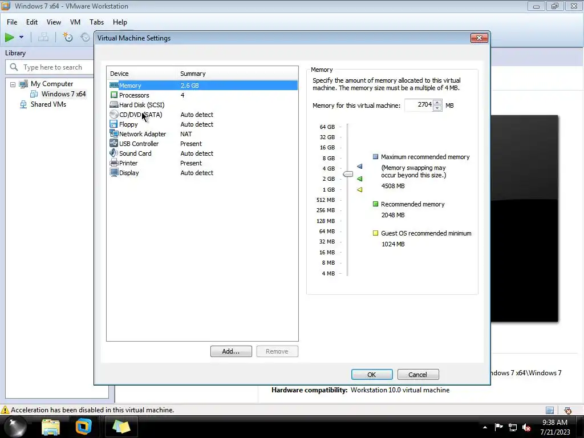The image size is (584, 438).
Task: Open the power options dropdown arrow
Action: (21, 37)
